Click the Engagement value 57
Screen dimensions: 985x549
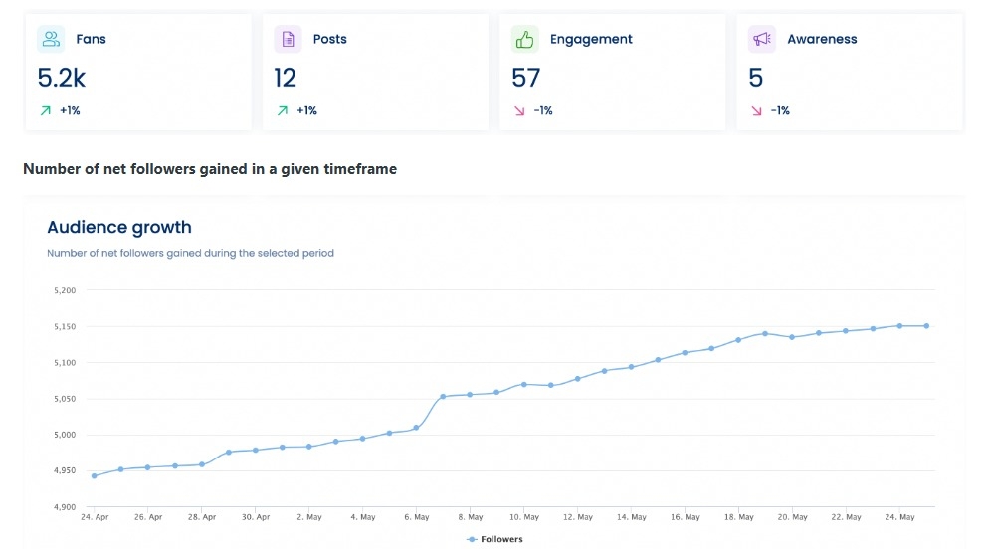click(526, 77)
